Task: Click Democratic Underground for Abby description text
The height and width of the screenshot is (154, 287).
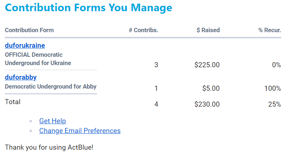Action: coord(51,87)
